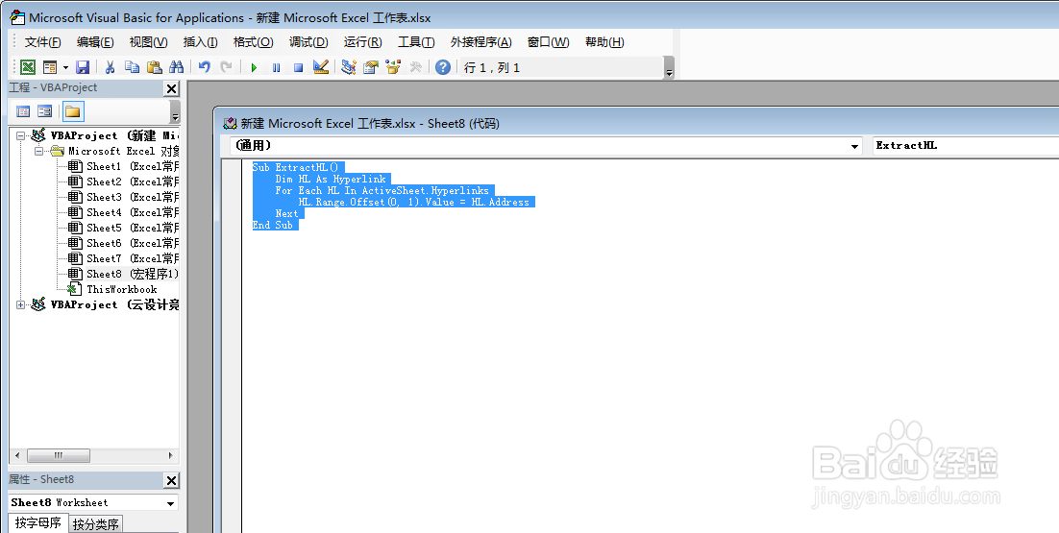Click project tree horizontal scrollbar thumb
Image resolution: width=1059 pixels, height=533 pixels.
click(58, 456)
